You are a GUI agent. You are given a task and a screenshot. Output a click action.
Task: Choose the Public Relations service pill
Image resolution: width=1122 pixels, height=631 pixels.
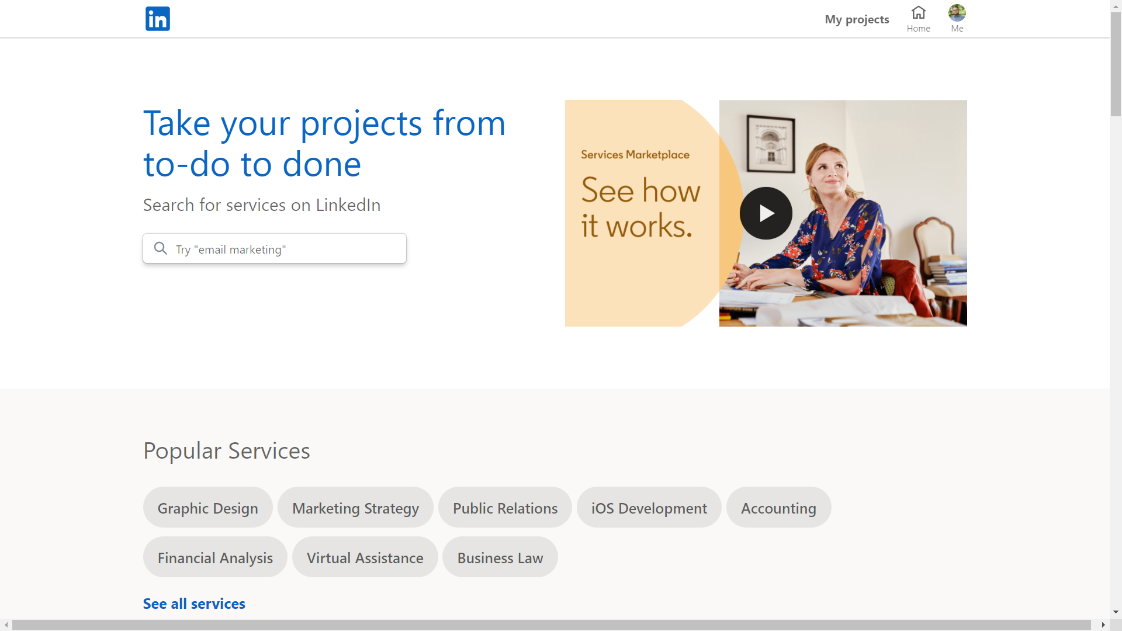[x=505, y=508]
